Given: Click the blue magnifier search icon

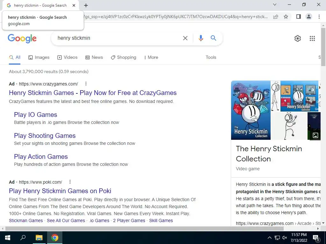Looking at the screenshot, I should [213, 38].
